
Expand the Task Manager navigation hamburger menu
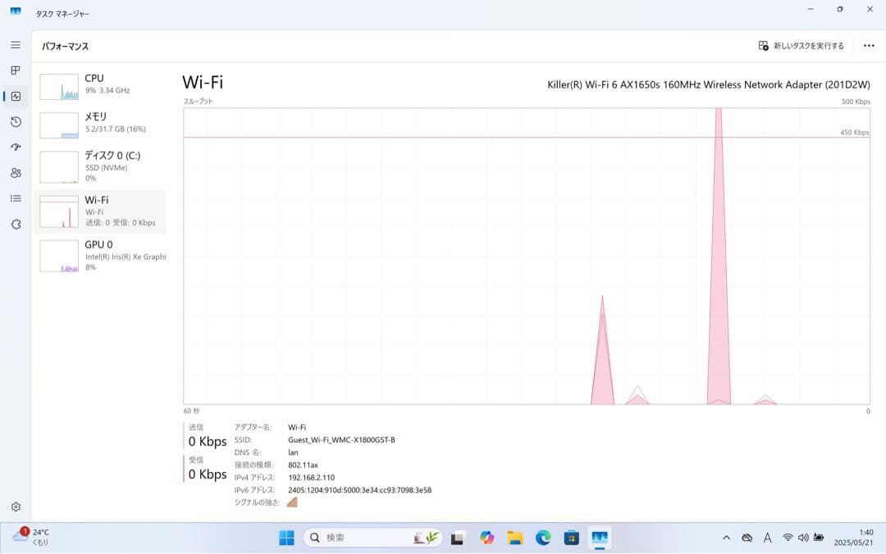point(15,45)
